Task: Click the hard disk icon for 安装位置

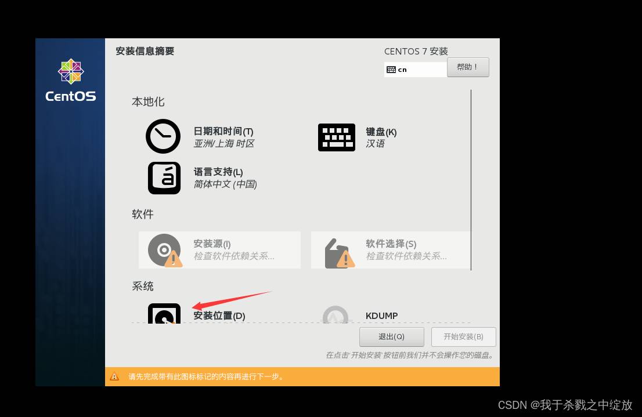Action: pyautogui.click(x=164, y=314)
